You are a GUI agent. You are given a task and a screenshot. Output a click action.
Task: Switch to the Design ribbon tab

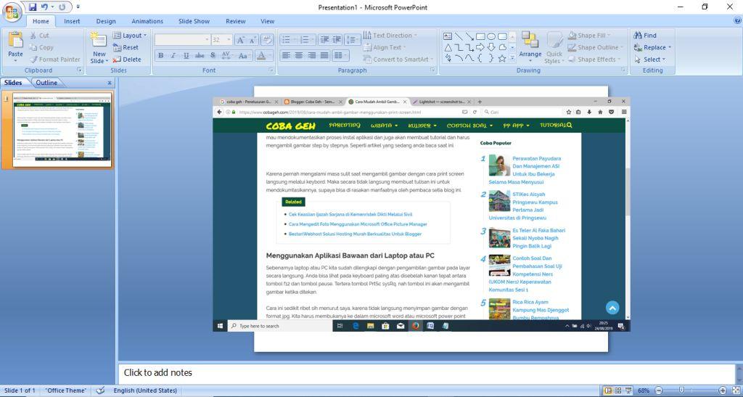point(106,21)
